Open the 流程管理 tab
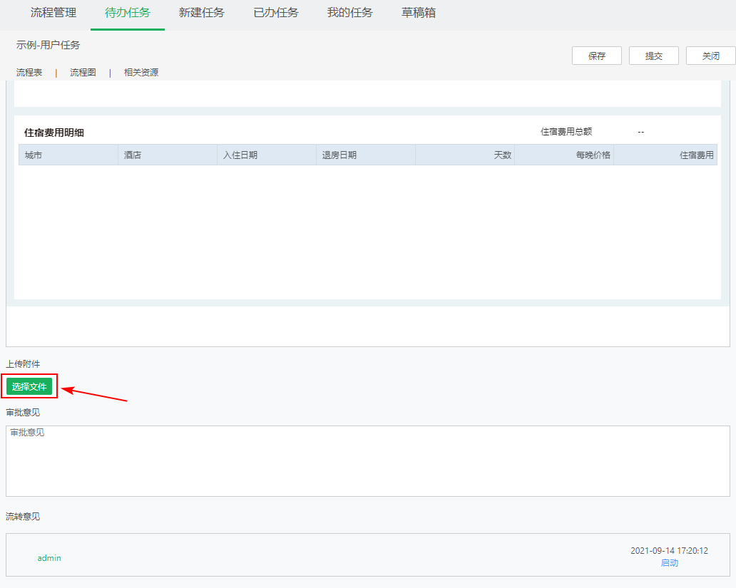The width and height of the screenshot is (736, 588). [53, 13]
